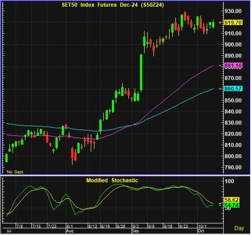Click the 830.00 price axis level
251x235 pixels.
[233, 123]
